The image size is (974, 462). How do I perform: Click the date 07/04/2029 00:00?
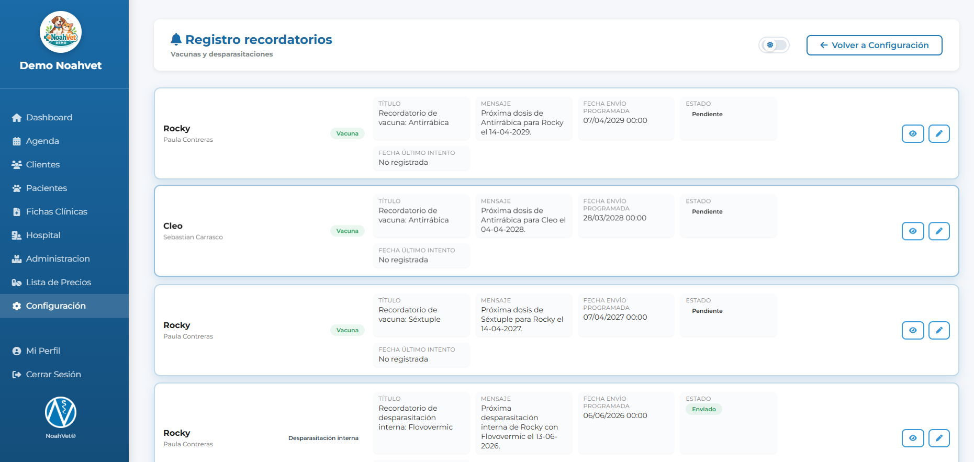click(x=615, y=120)
